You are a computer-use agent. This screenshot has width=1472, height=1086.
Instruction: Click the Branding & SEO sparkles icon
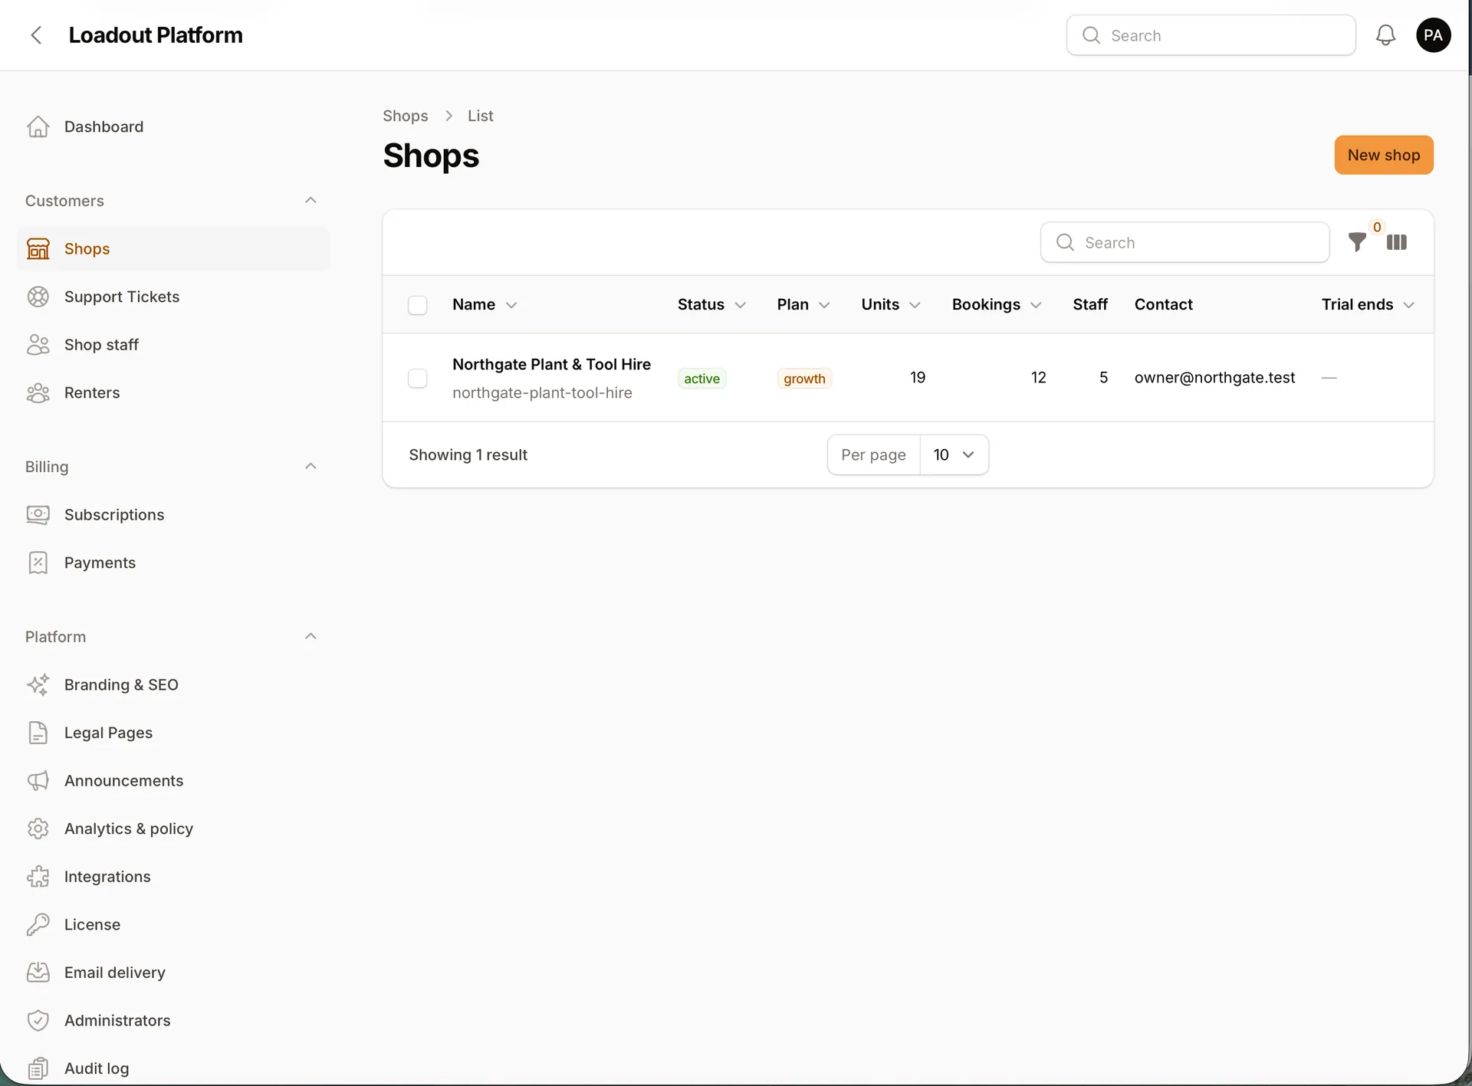point(38,684)
